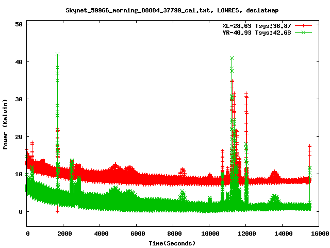330x248 pixels.
Task: Click x-axis tick label 2000
Action: [x=64, y=234]
